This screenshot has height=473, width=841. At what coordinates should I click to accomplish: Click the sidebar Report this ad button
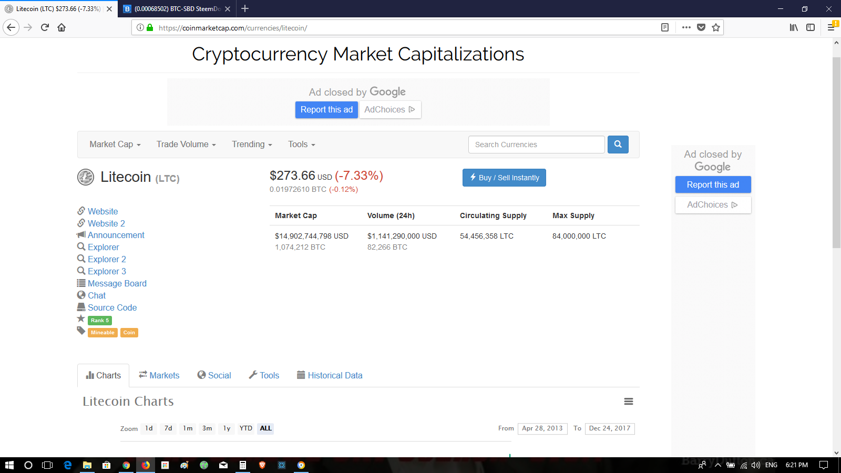713,184
